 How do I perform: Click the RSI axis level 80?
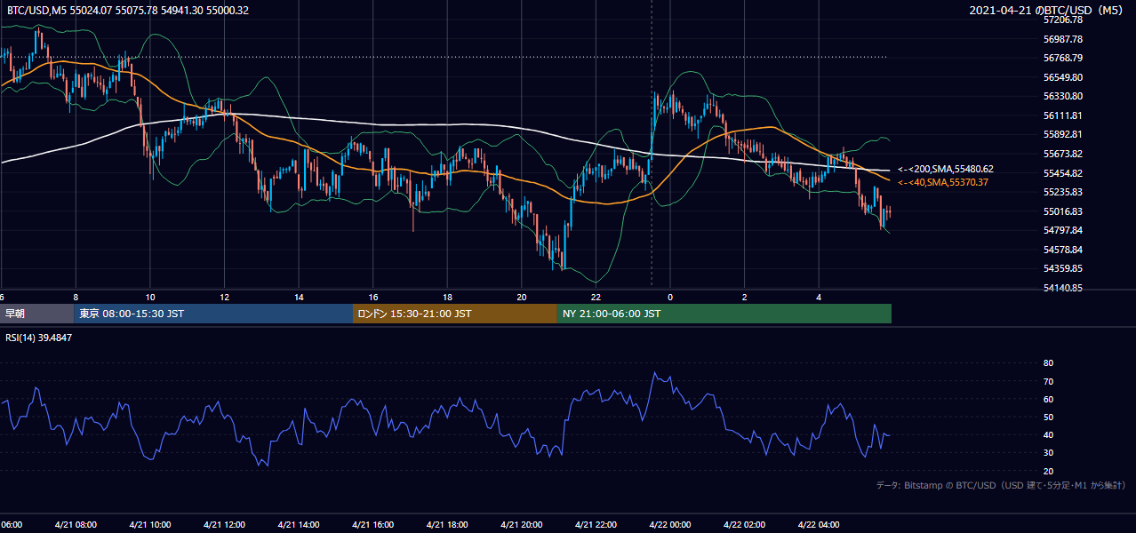[1048, 363]
